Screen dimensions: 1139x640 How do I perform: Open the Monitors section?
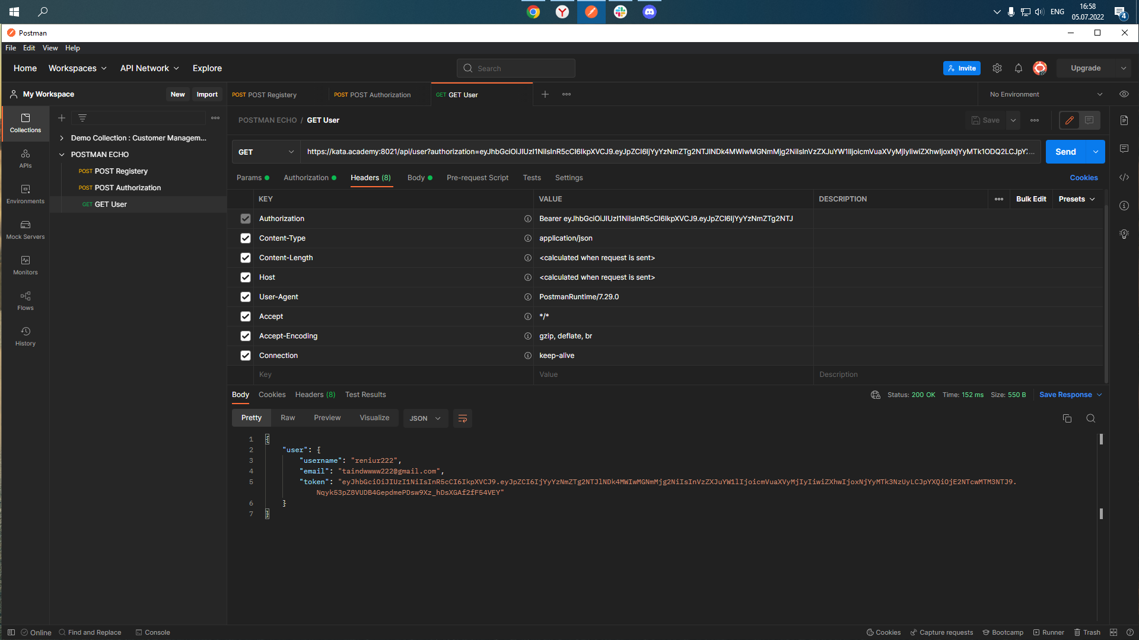(25, 265)
